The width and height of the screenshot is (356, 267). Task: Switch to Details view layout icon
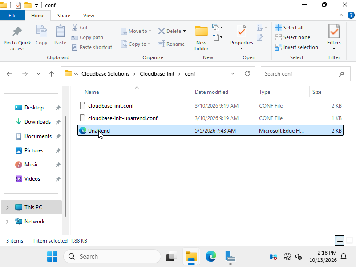[x=340, y=240]
